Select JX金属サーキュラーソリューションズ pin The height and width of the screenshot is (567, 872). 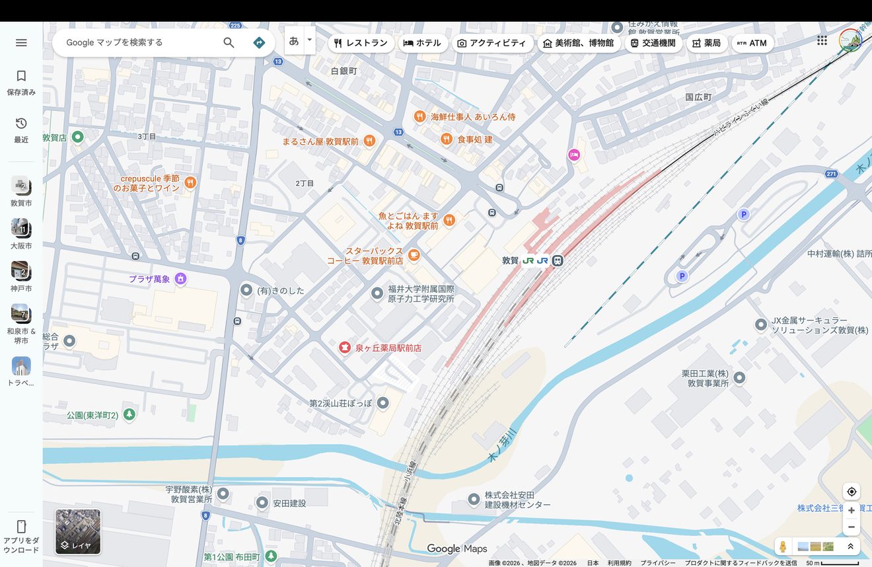click(x=761, y=324)
